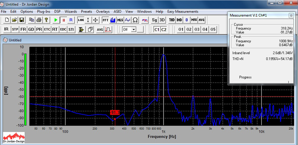The height and width of the screenshot is (145, 298).
Task: Open a file with the folder icon
Action: pos(14,20)
